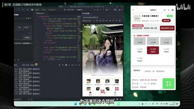Image resolution: width=194 pixels, height=109 pixels.
Task: Tap the greyed-out 10:30 full slot
Action: (x=166, y=41)
